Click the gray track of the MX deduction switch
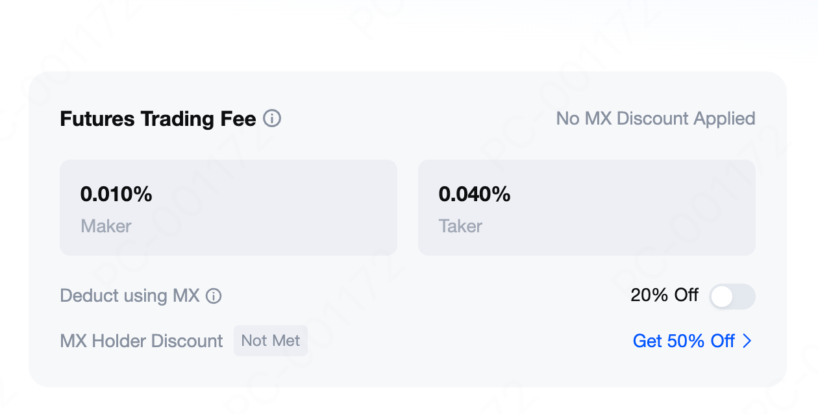The width and height of the screenshot is (818, 414). [x=744, y=297]
